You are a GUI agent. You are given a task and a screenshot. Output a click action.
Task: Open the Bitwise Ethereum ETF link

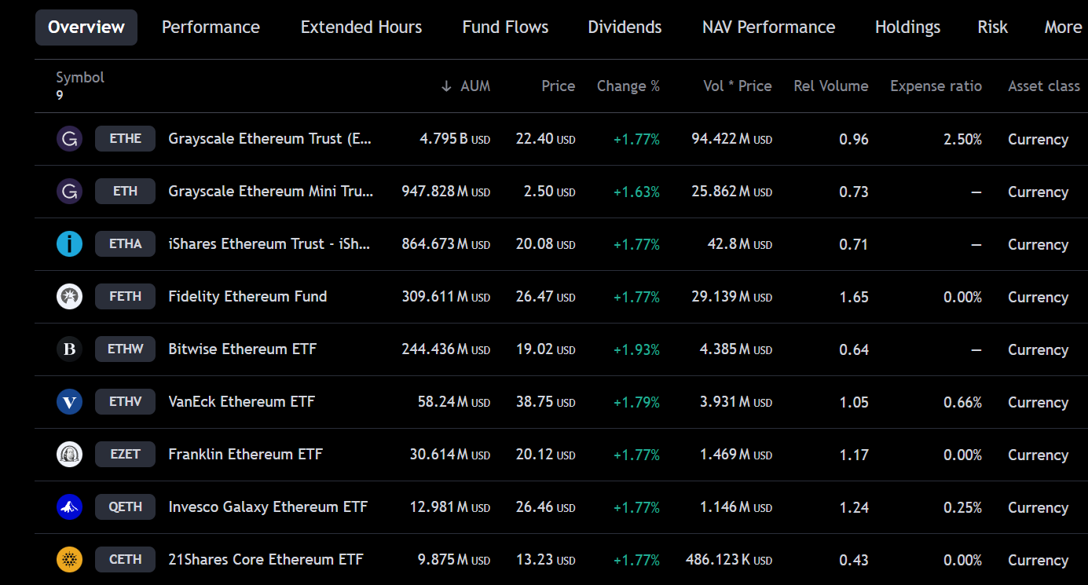click(243, 349)
